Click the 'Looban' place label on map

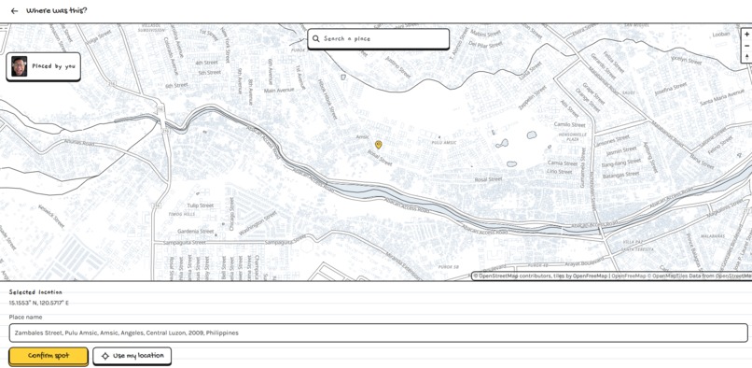[721, 35]
